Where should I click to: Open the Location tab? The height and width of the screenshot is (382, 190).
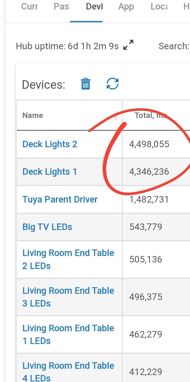[x=159, y=6]
